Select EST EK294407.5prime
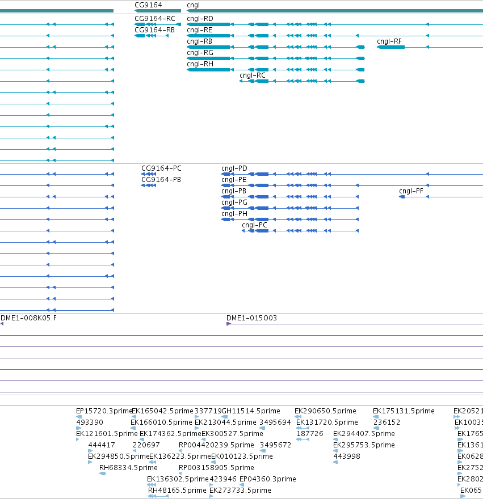This screenshot has height=499, width=483. click(x=364, y=434)
